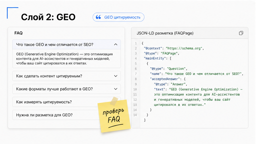The width and height of the screenshot is (256, 144).
Task: Click the "@type": "FAQPage" code line
Action: point(161,53)
